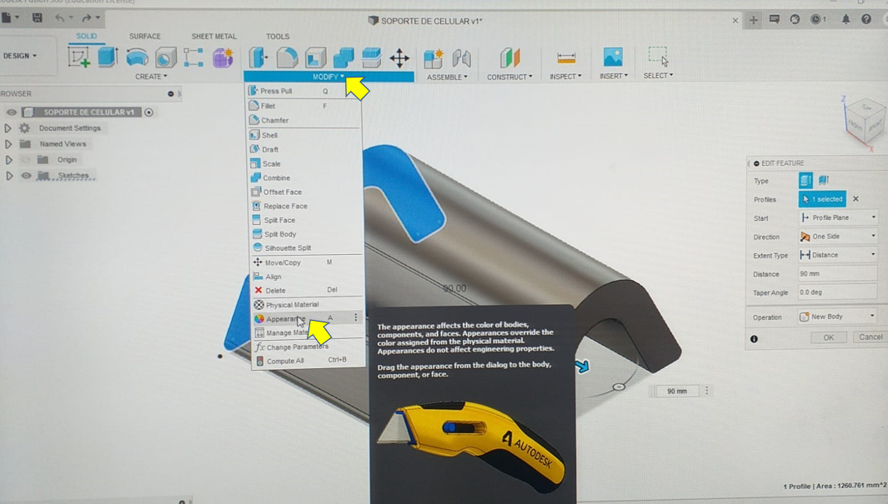
Task: Open the DESIGN workspace dropdown
Action: point(20,56)
